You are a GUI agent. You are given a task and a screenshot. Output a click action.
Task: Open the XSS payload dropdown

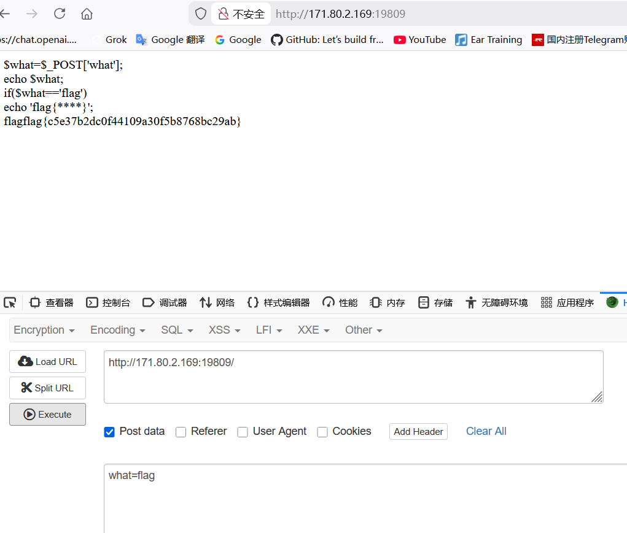pos(224,329)
